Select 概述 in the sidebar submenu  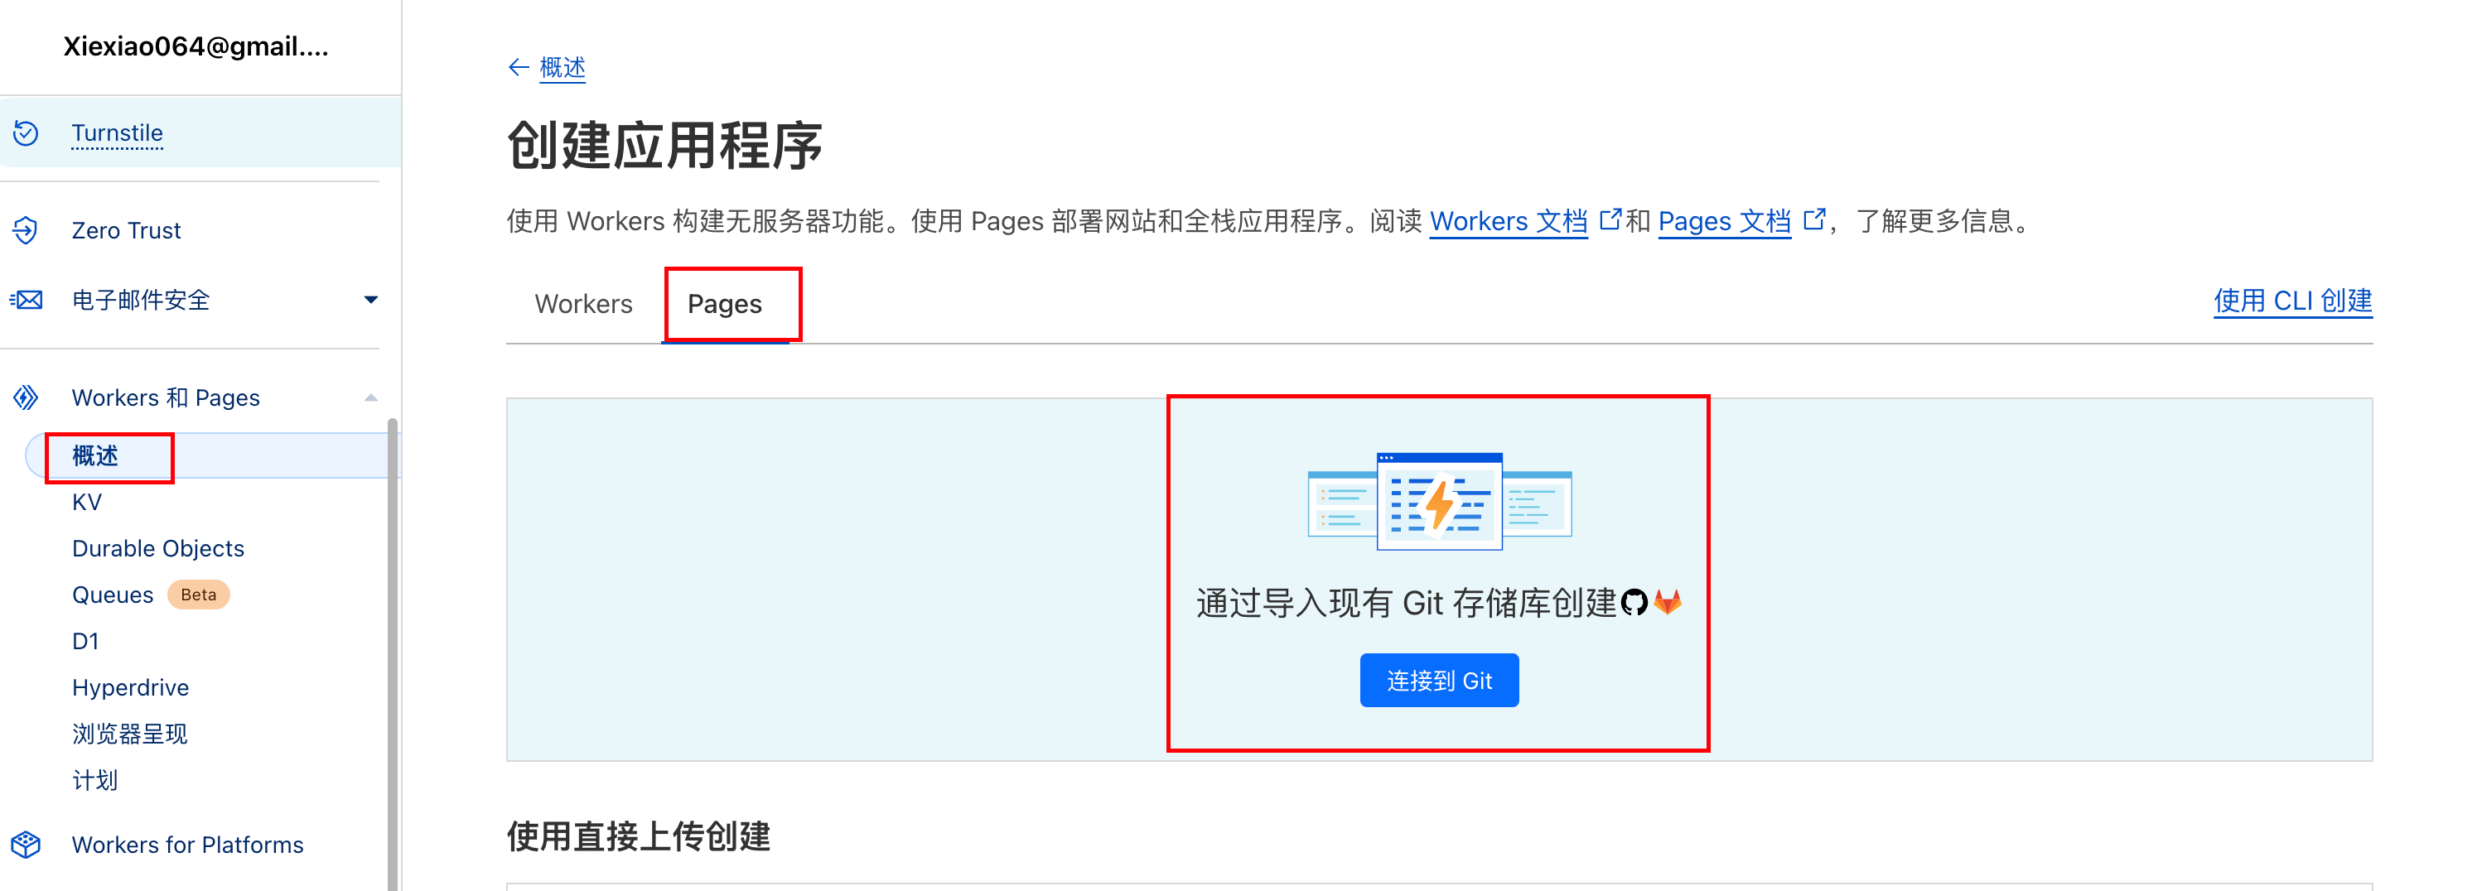95,455
